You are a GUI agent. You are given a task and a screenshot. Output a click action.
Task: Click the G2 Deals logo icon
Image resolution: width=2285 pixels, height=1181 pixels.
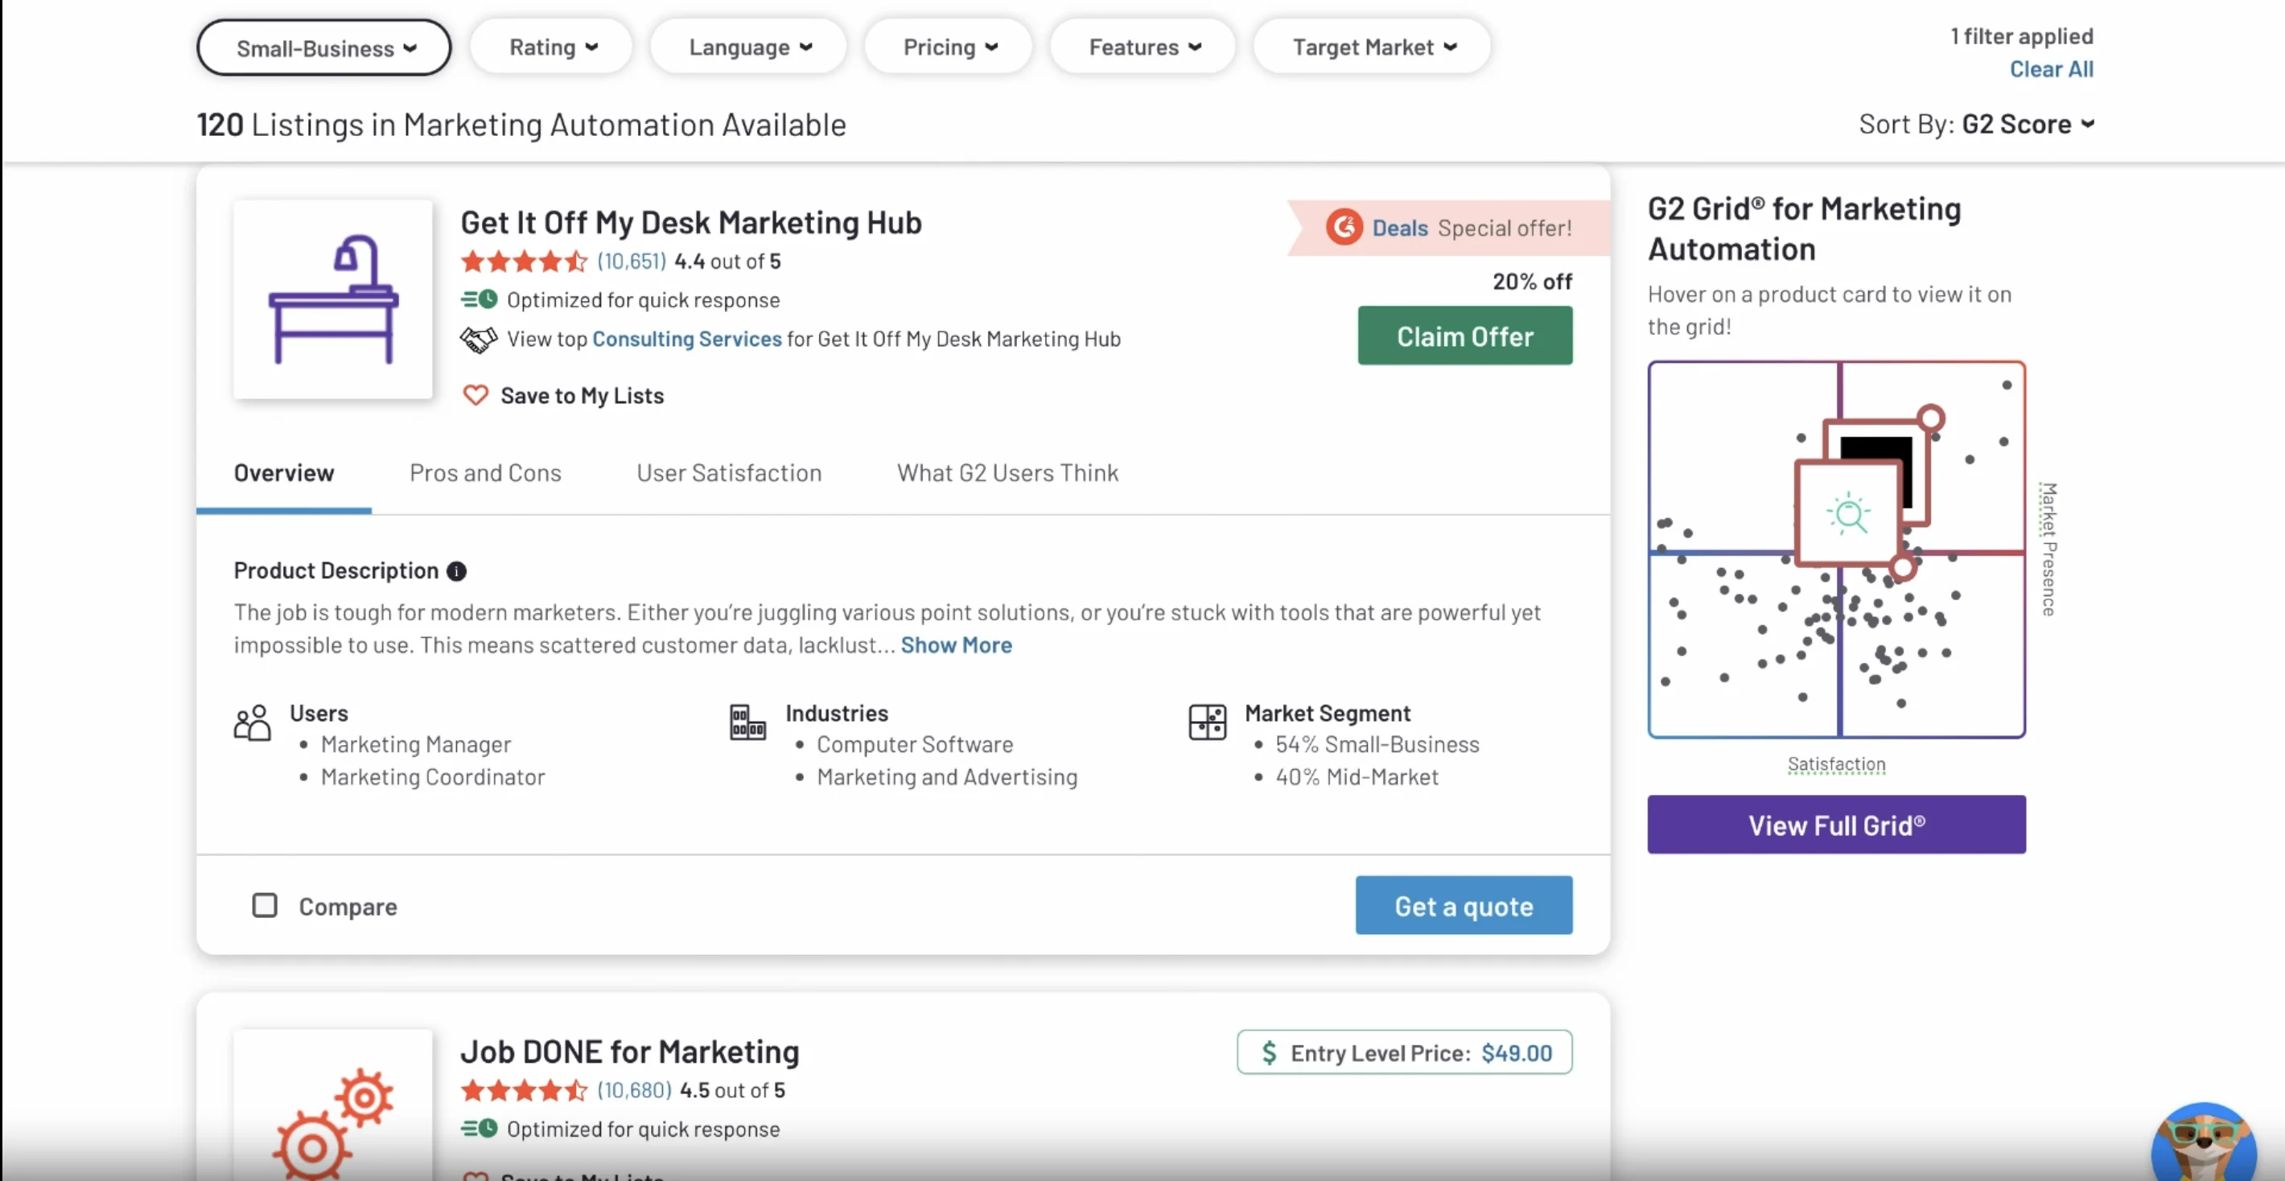coord(1344,228)
